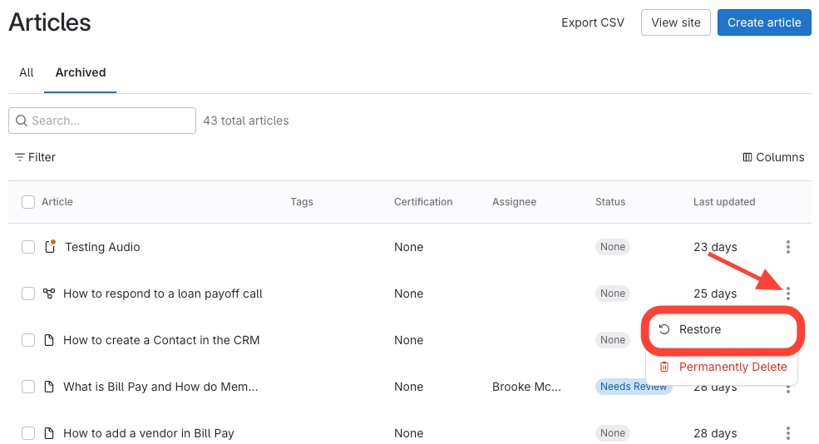Switch to the All tab
Viewport: 819px width, 444px height.
pos(27,72)
